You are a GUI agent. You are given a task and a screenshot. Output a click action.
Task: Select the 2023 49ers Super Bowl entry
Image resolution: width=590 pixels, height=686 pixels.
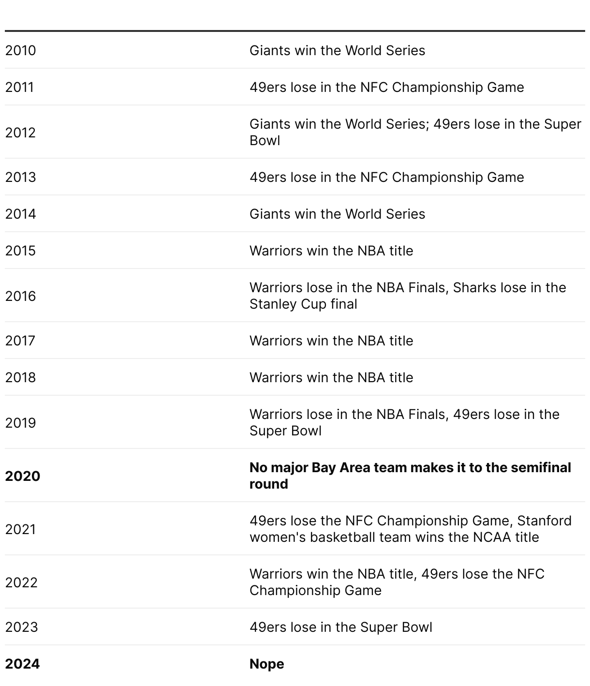tap(341, 627)
